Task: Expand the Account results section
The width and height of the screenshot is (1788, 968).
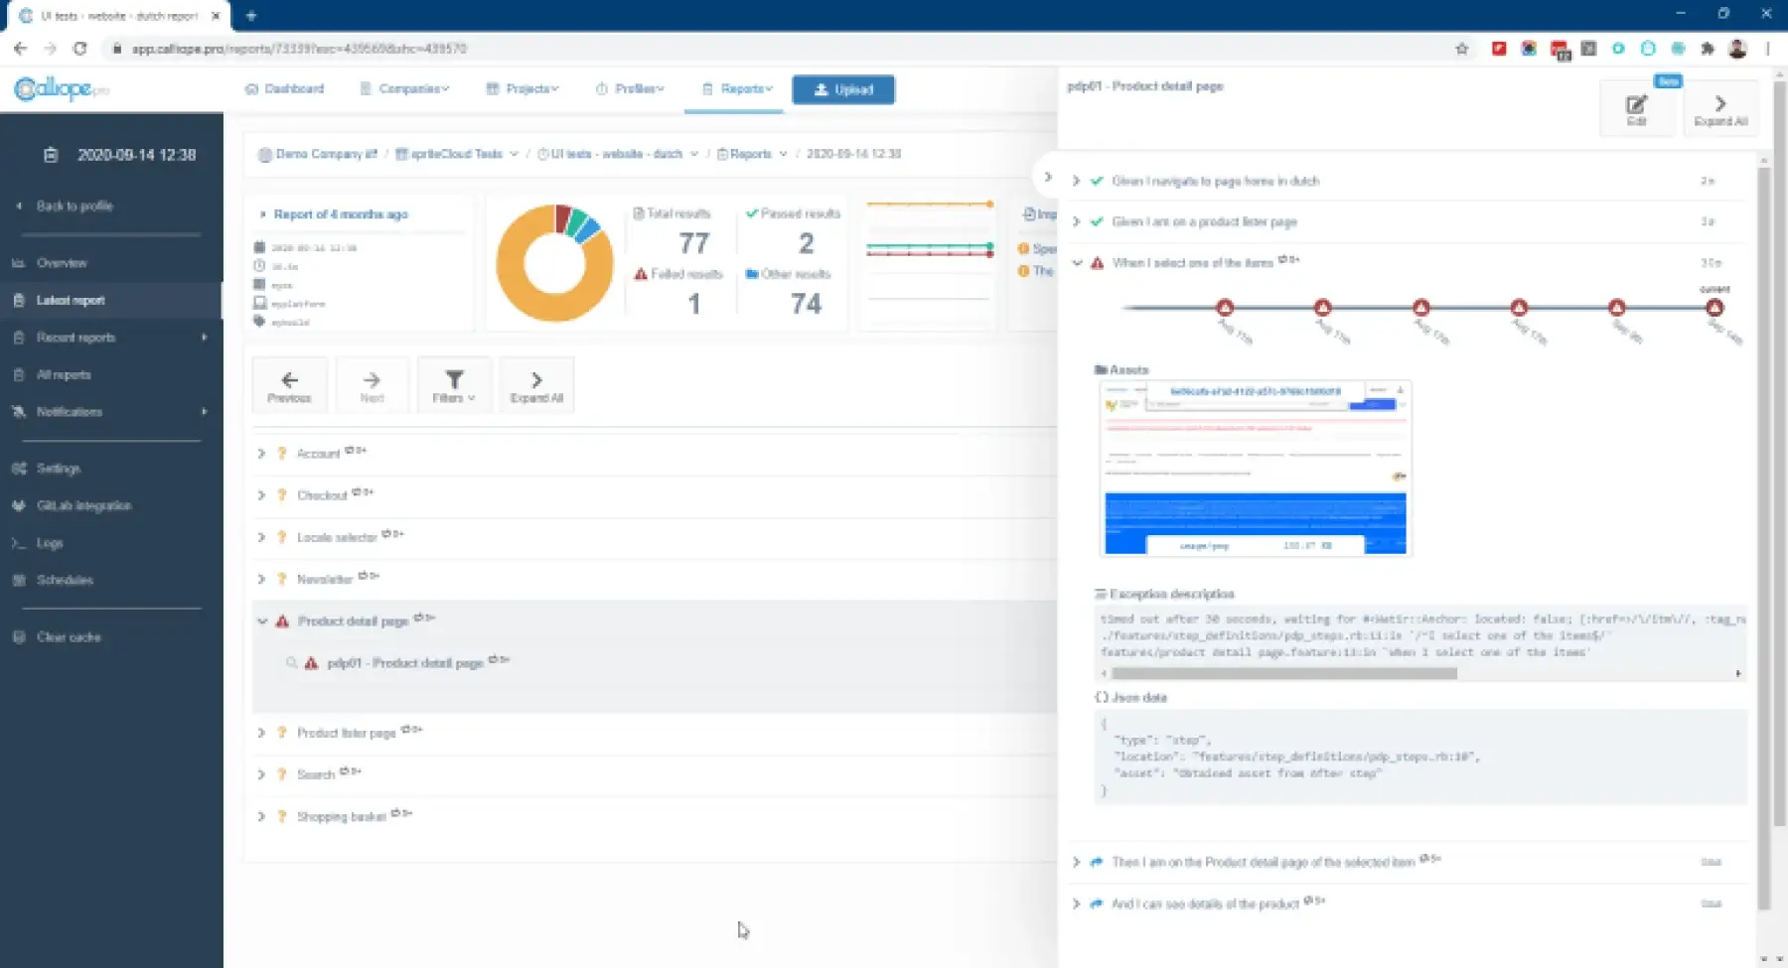Action: [x=261, y=454]
